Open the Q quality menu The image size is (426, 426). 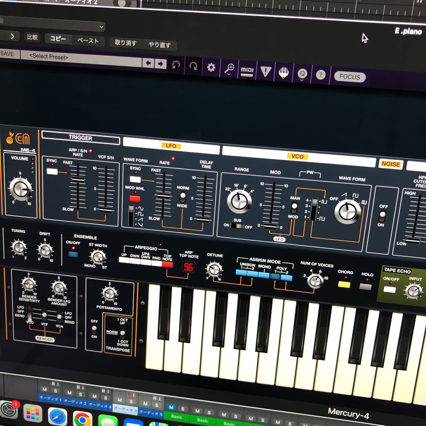[x=302, y=74]
